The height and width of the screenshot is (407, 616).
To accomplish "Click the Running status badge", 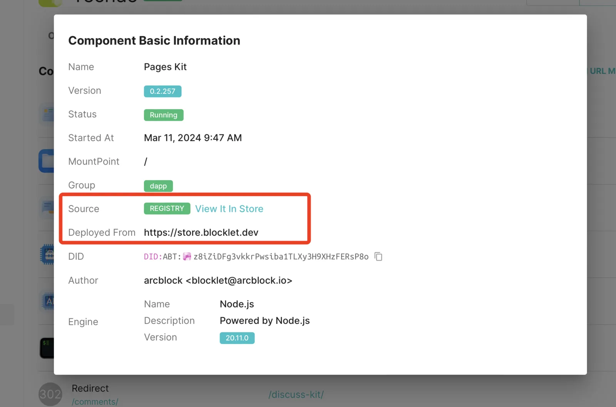I will click(x=164, y=115).
